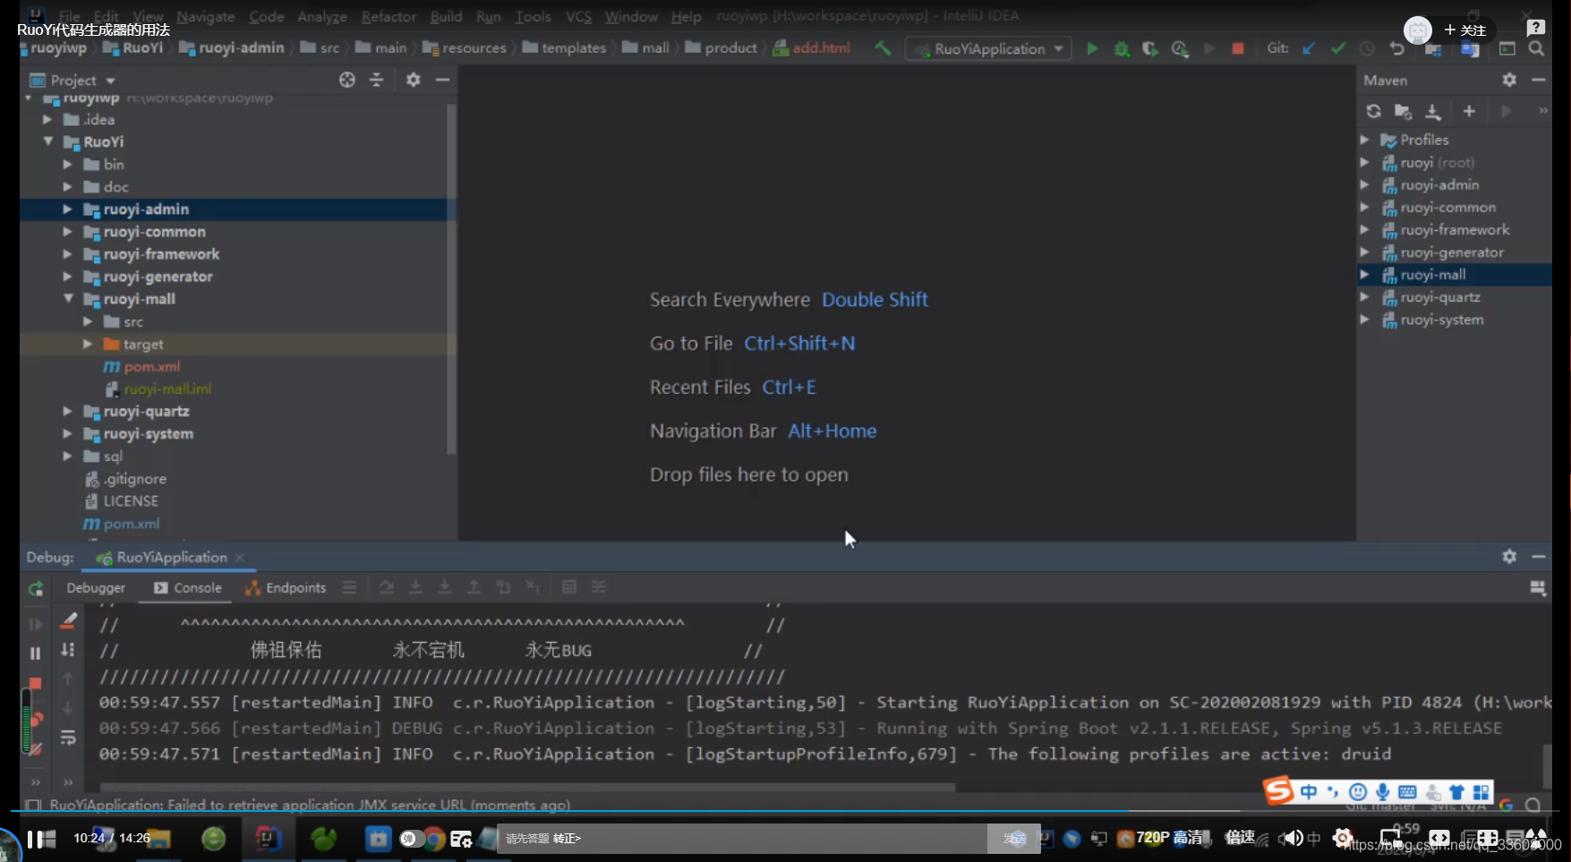
Task: Click the console horizontal scrollbar
Action: [527, 788]
